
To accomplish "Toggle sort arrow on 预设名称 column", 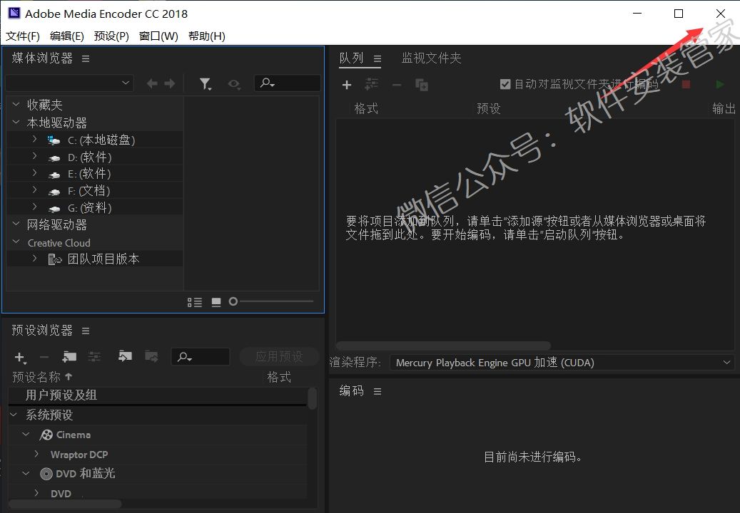I will pos(69,377).
